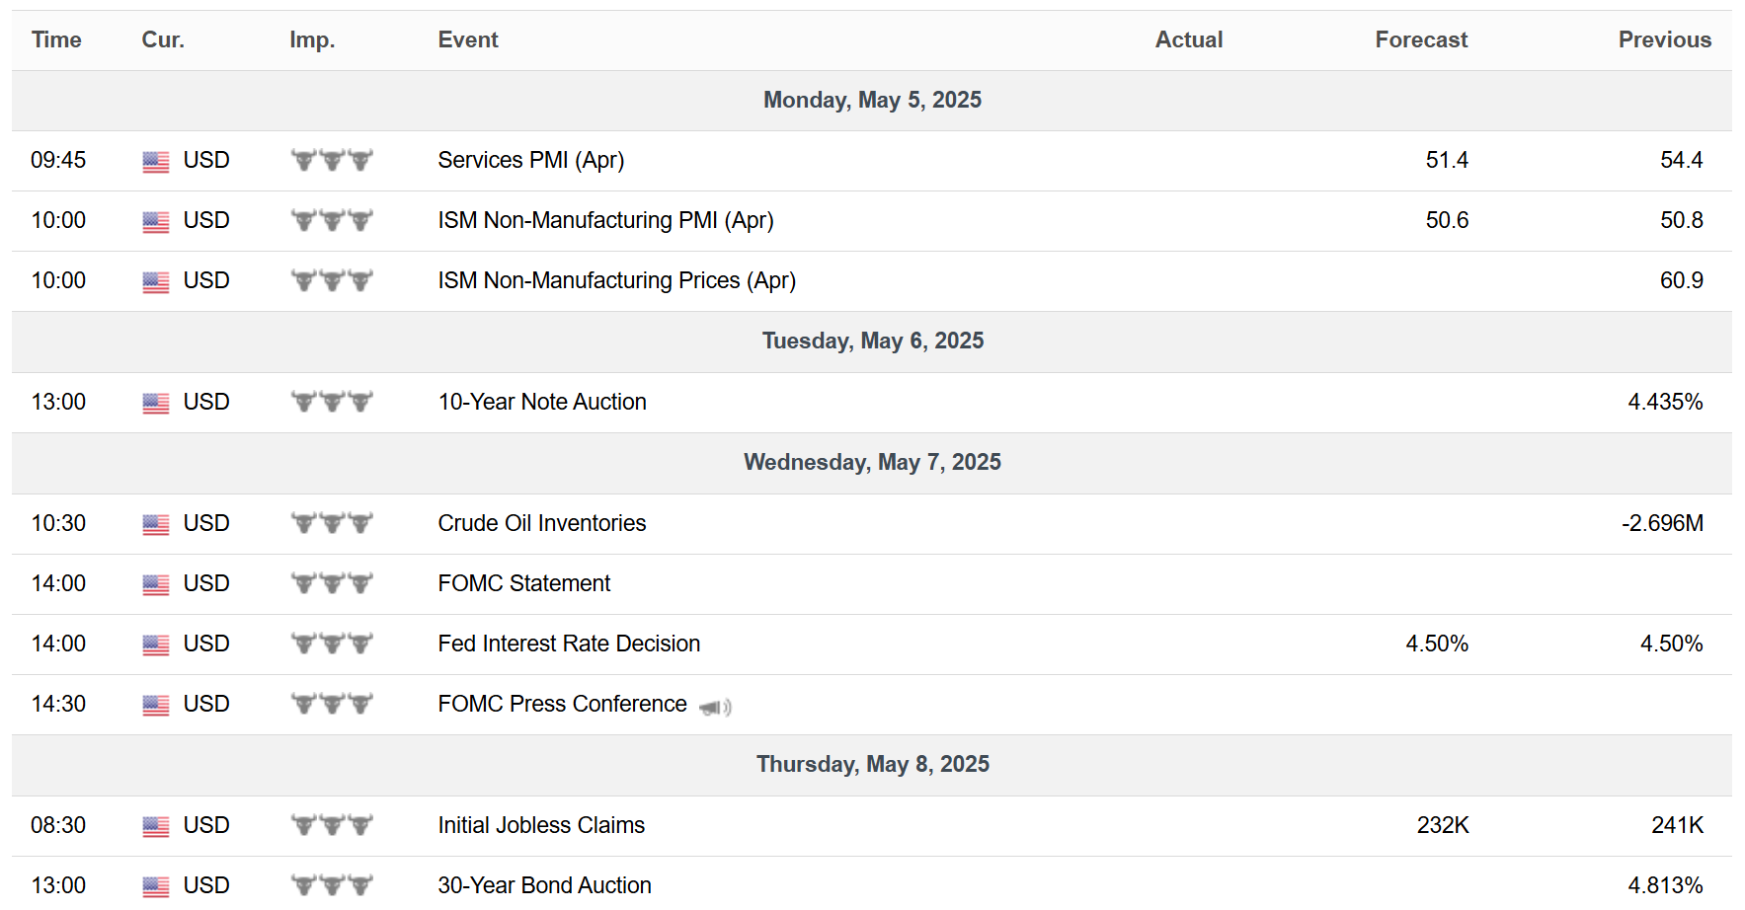The width and height of the screenshot is (1745, 910).
Task: Click the USD label in Initial Jobless Claims row
Action: pyautogui.click(x=206, y=825)
